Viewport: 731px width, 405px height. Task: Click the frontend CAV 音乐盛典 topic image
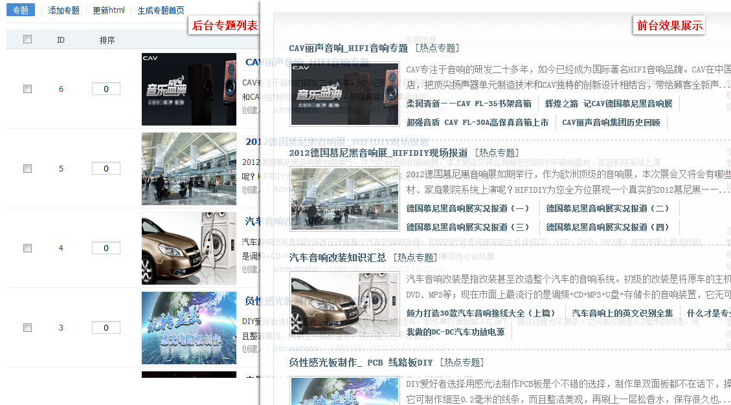[x=344, y=94]
